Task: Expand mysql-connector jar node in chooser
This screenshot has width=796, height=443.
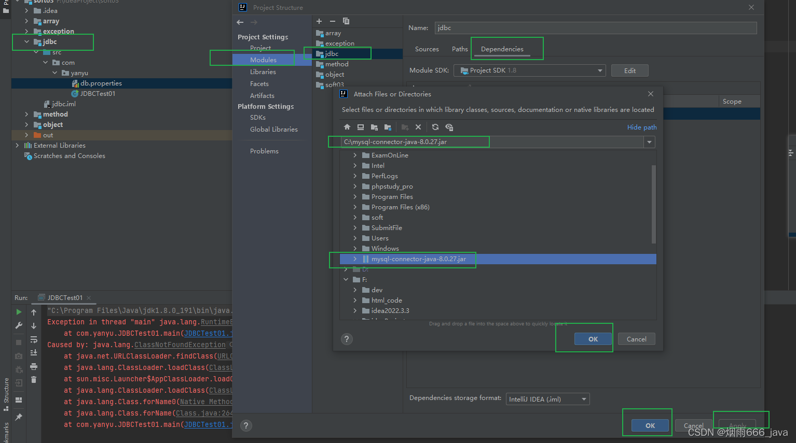Action: [x=355, y=259]
